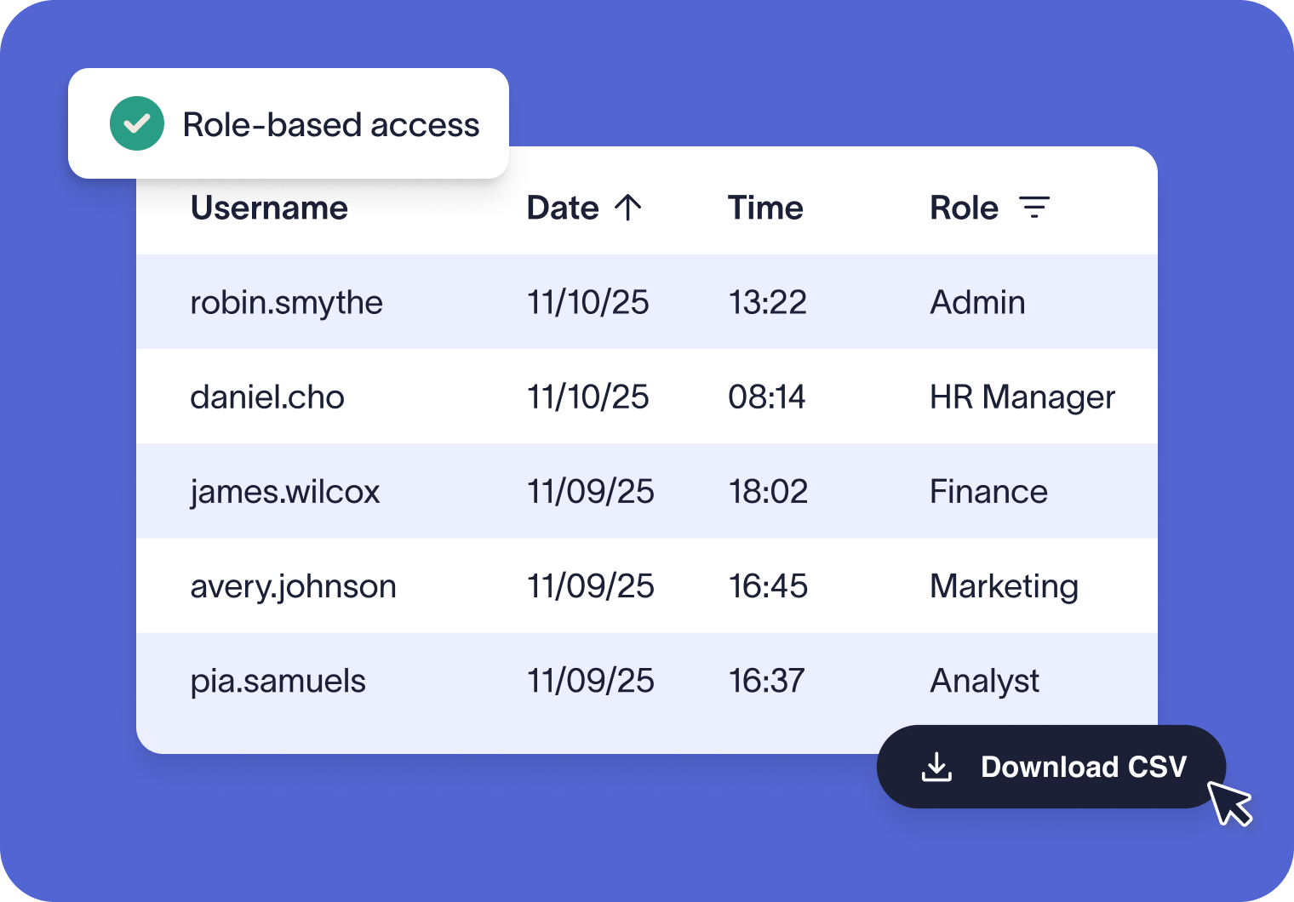The image size is (1294, 902).
Task: Click the james.wilcox username
Action: (284, 491)
